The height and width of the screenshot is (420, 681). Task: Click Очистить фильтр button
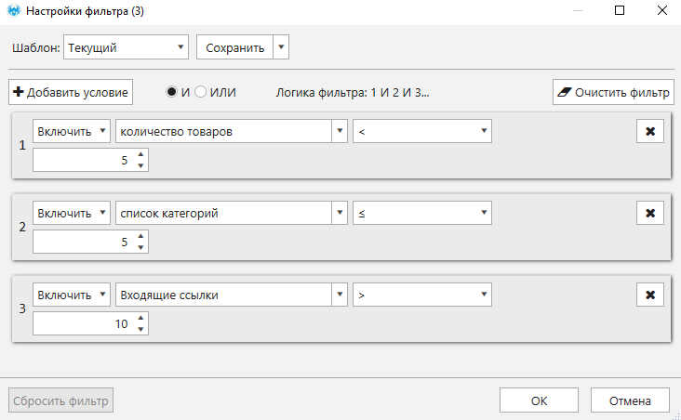pos(613,92)
